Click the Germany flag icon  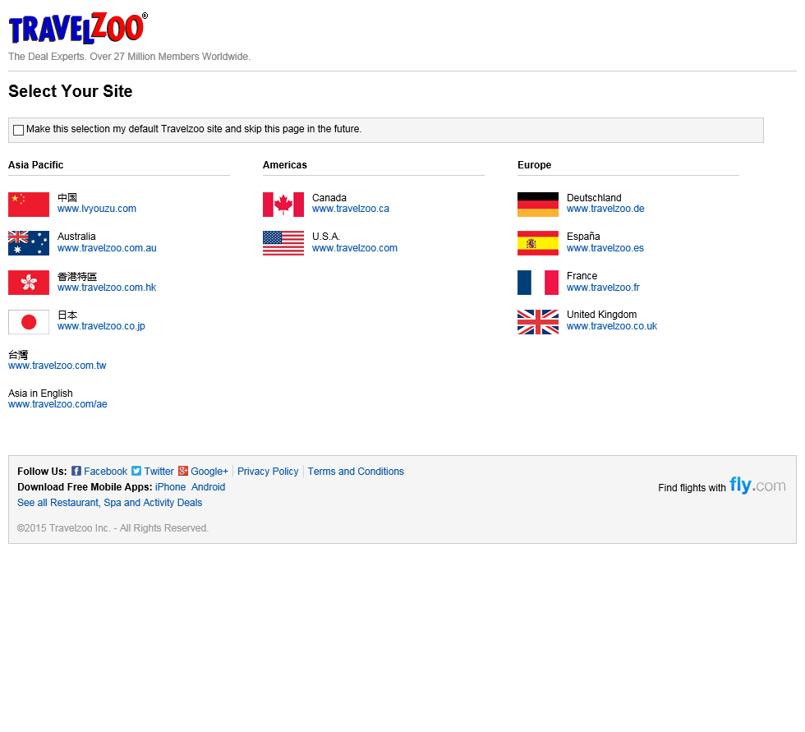pos(538,205)
